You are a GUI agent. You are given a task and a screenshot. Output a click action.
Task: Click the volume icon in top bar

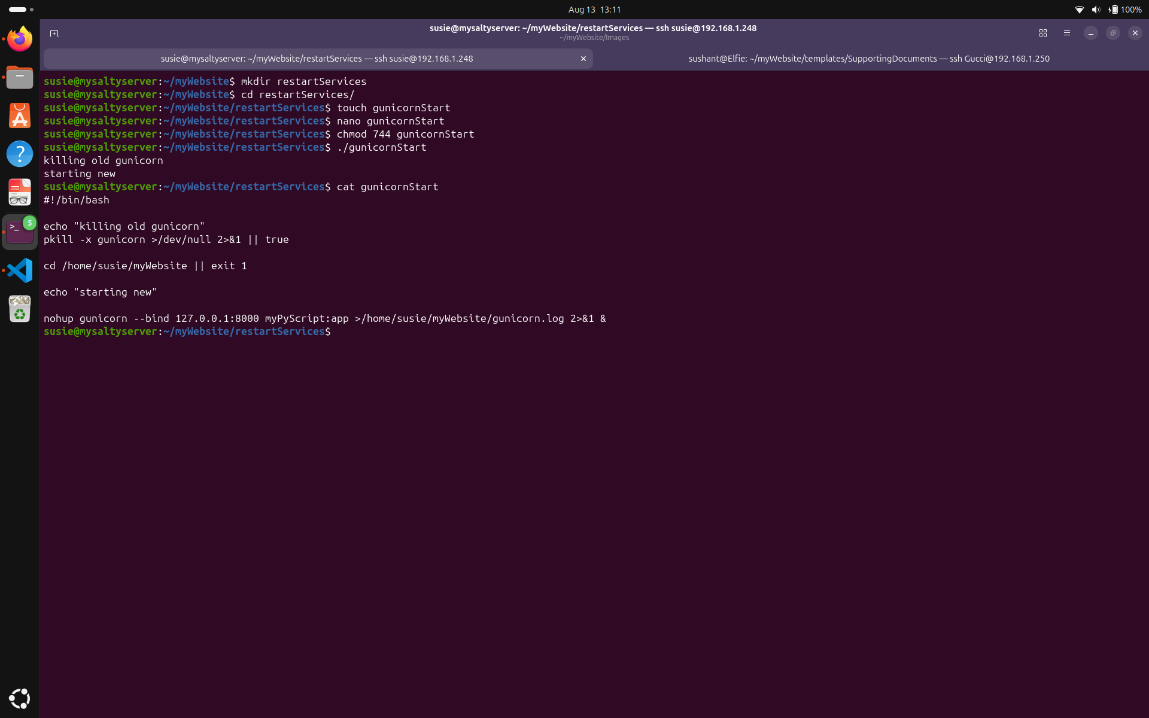[x=1096, y=10]
